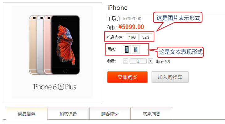225x124 pixels.
Task: Choose the white iPhone color thumbnail
Action: 136,49
